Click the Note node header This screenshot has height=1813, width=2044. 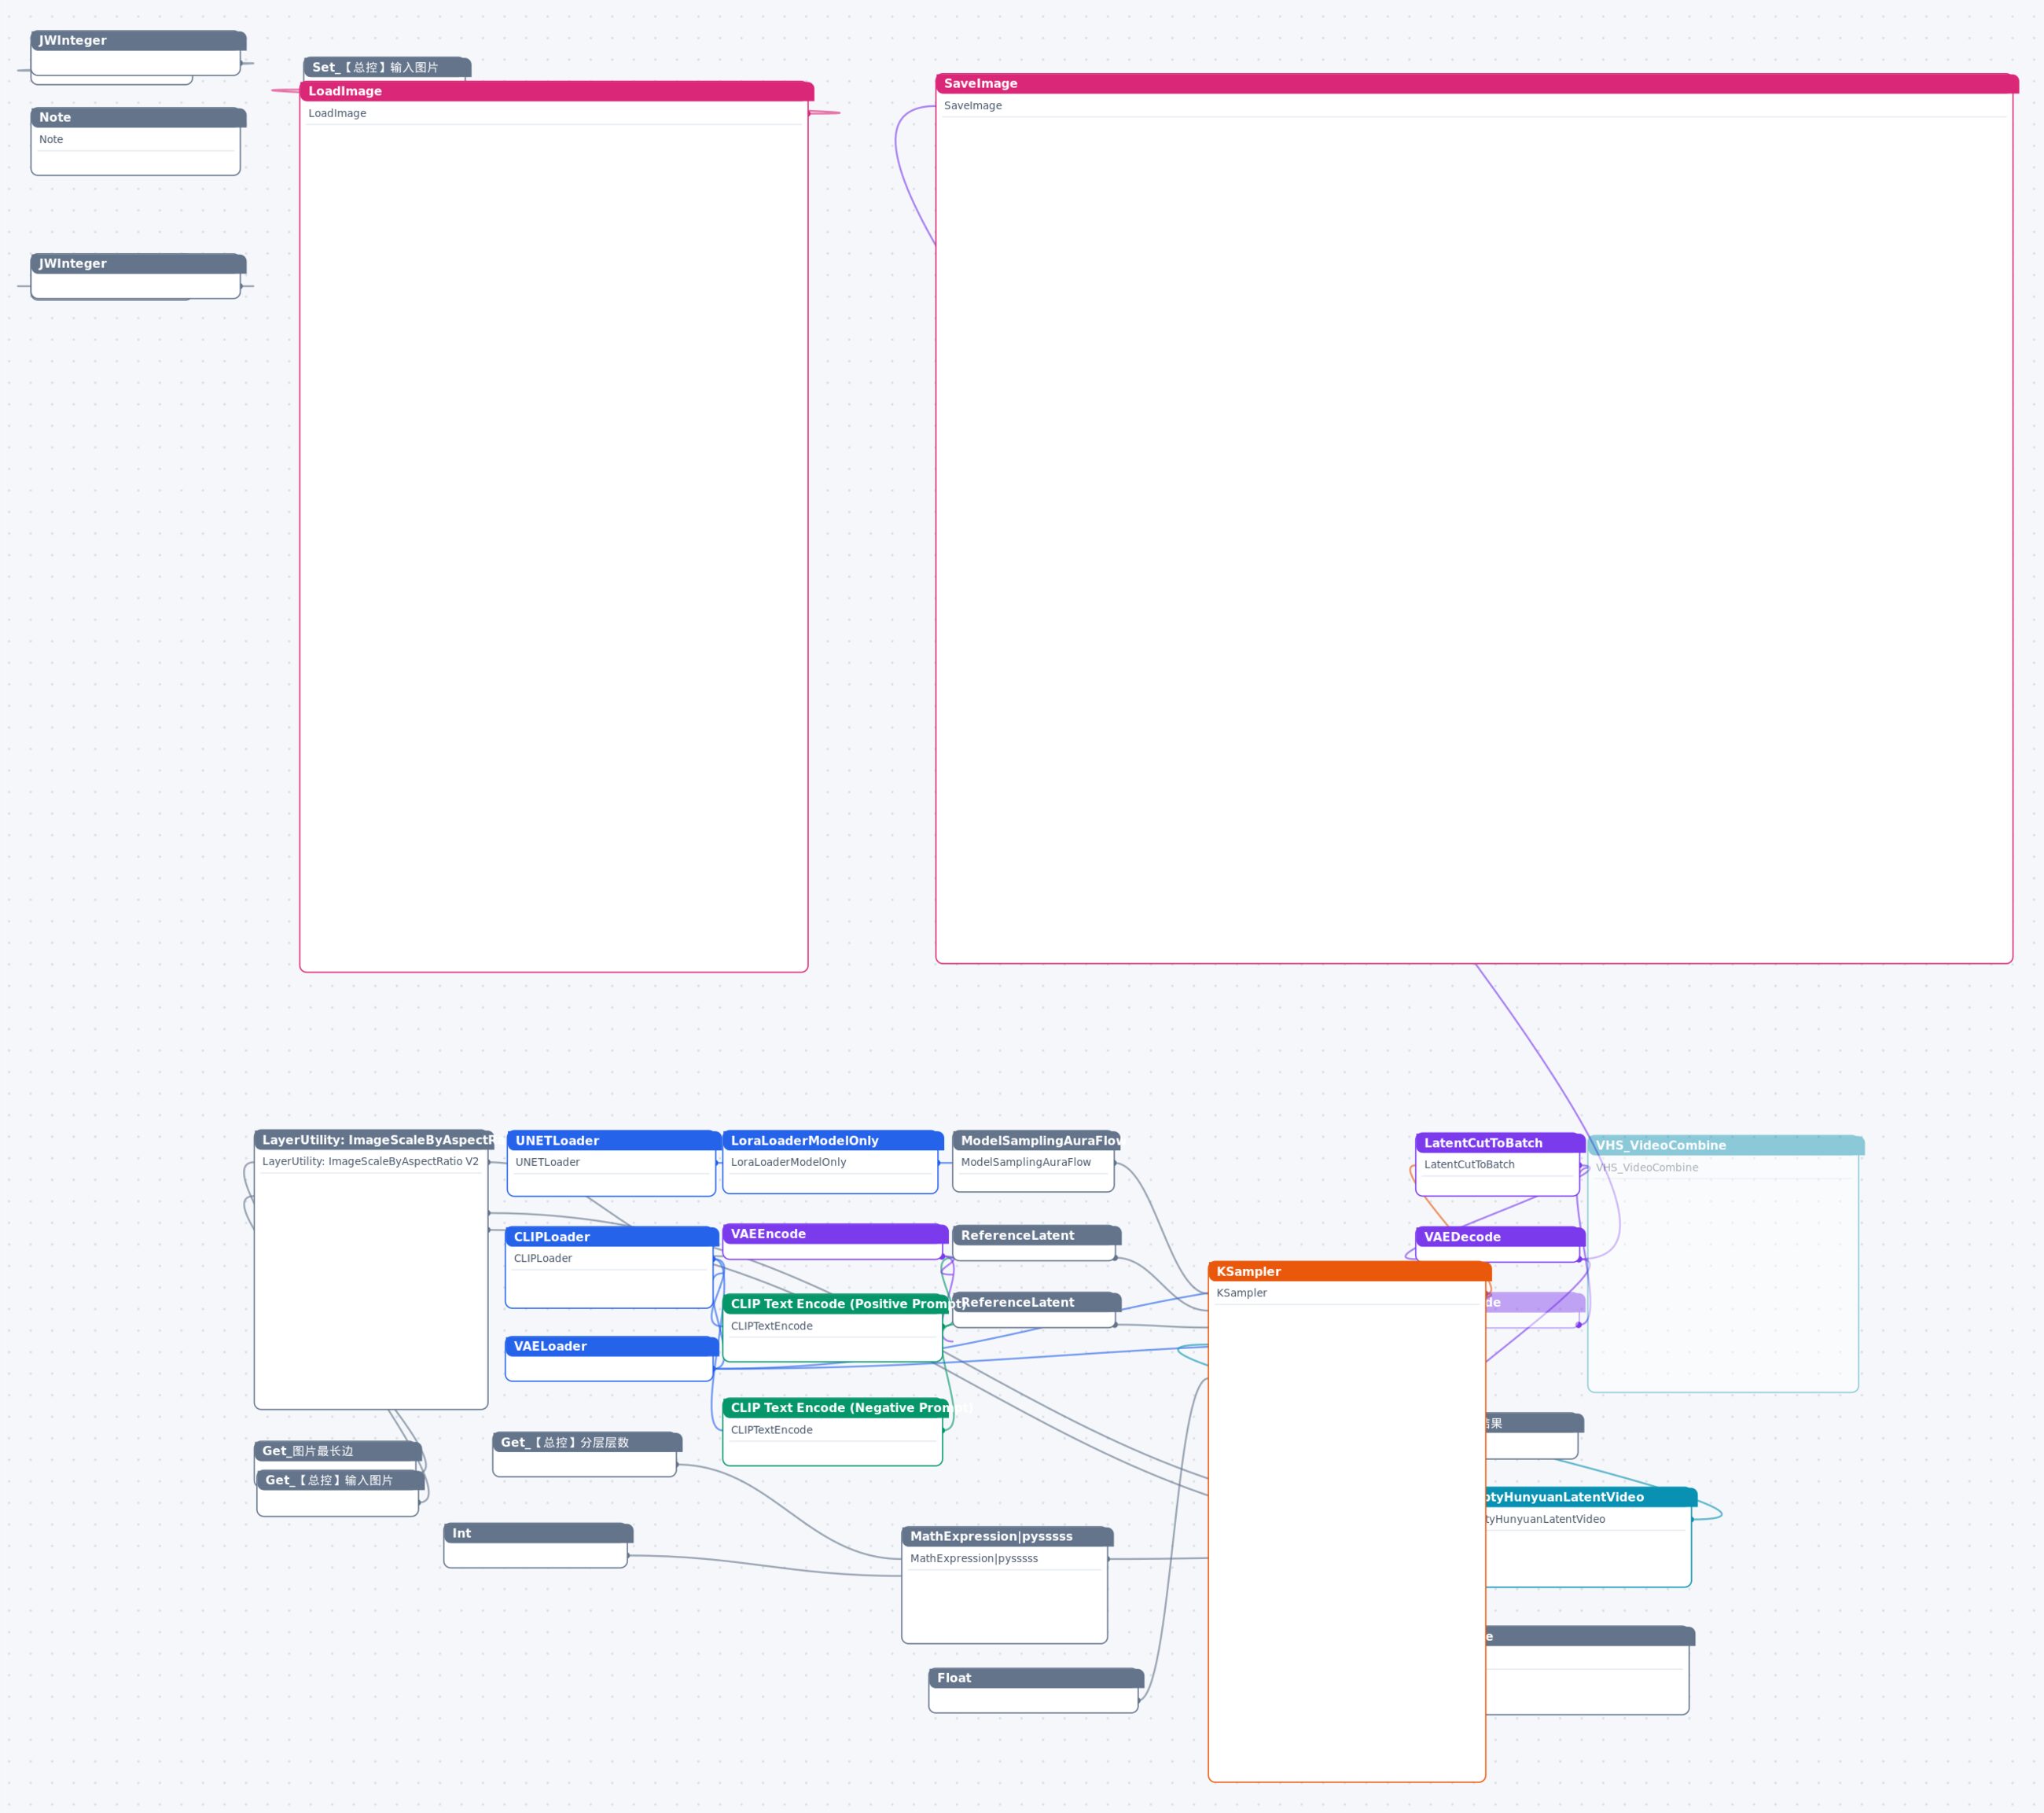[x=138, y=117]
